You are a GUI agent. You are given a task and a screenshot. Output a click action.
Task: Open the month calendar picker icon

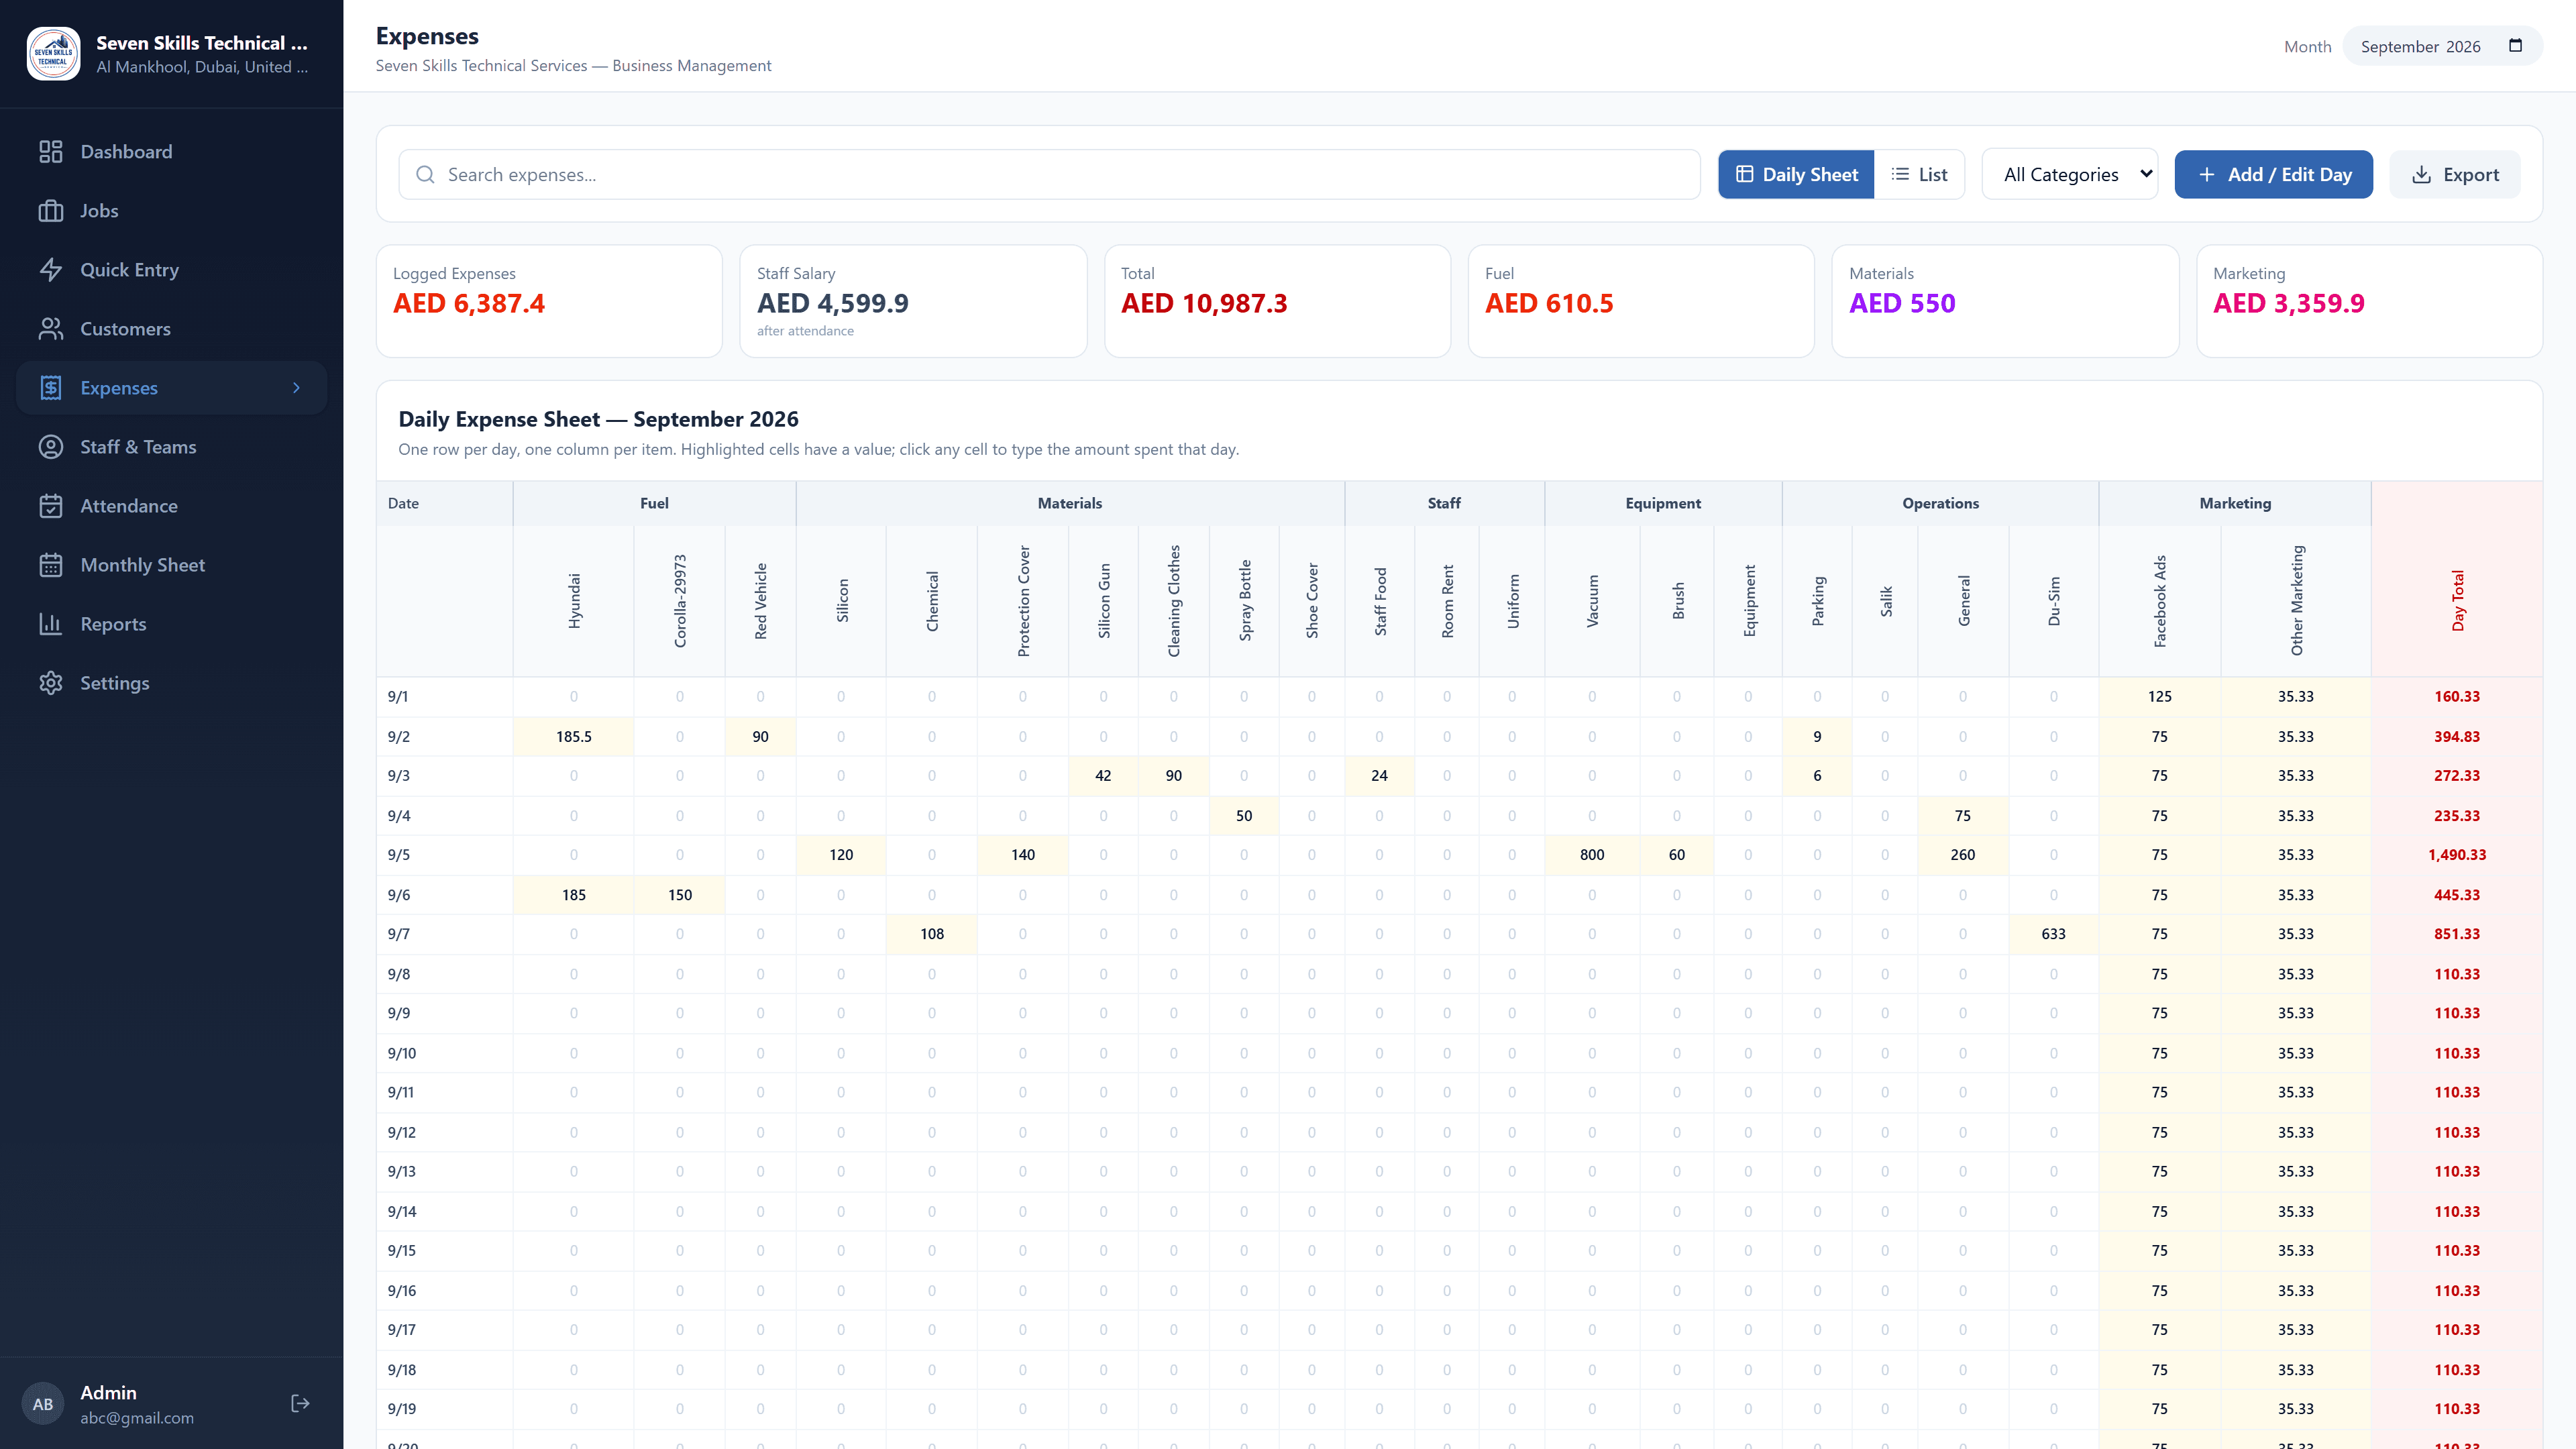pyautogui.click(x=2516, y=46)
